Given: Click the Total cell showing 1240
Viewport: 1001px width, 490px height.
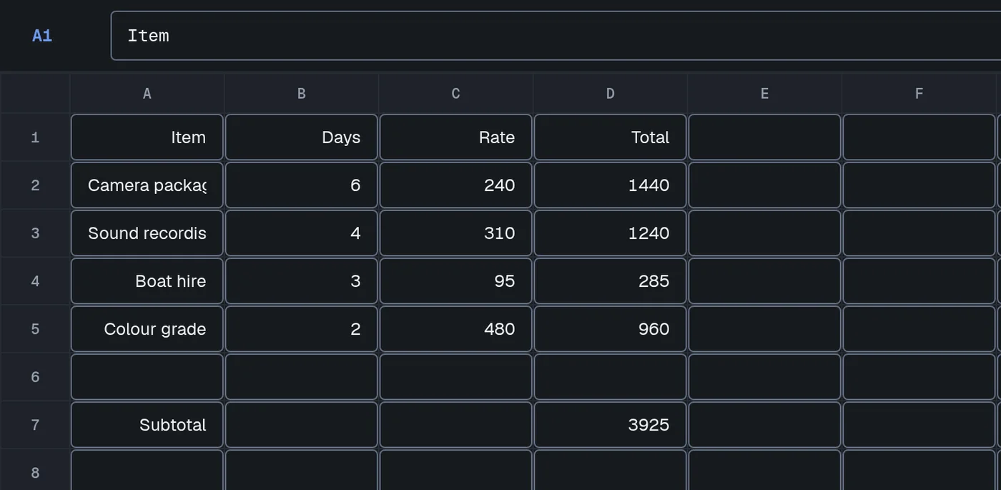Looking at the screenshot, I should [611, 233].
